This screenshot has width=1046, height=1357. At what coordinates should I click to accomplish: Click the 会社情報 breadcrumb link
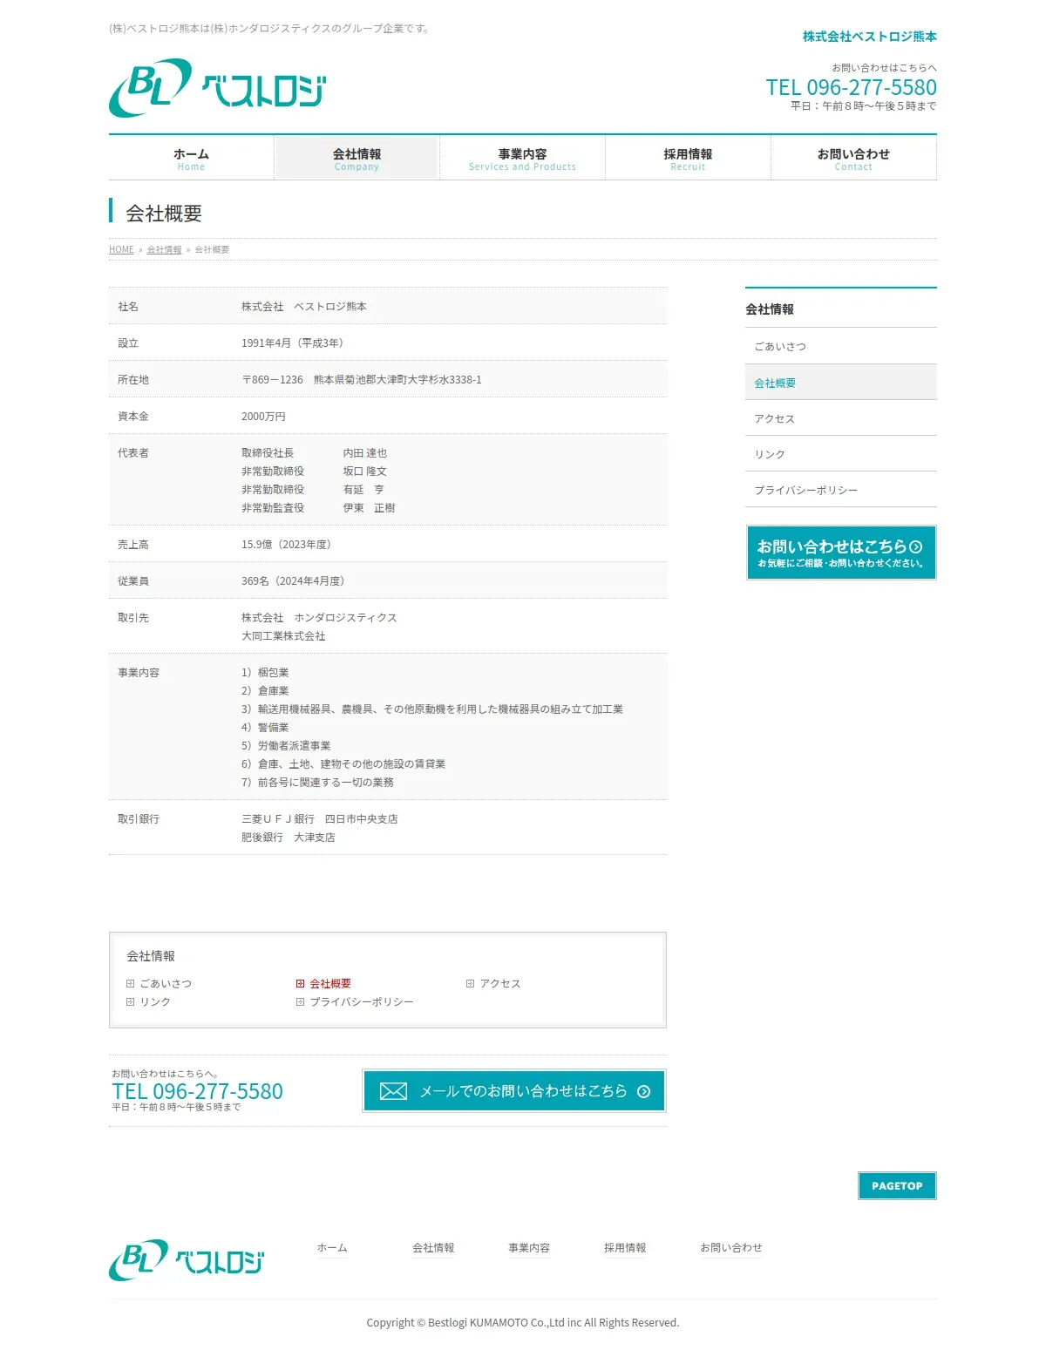pos(165,249)
